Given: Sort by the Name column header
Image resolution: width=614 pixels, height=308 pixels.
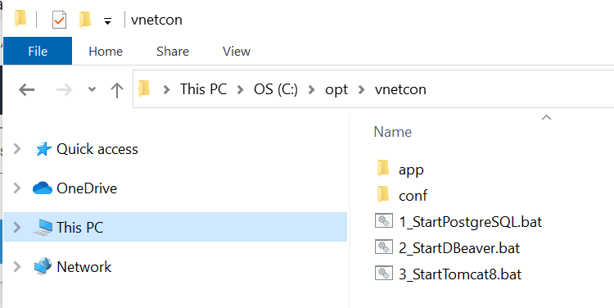Looking at the screenshot, I should point(393,132).
